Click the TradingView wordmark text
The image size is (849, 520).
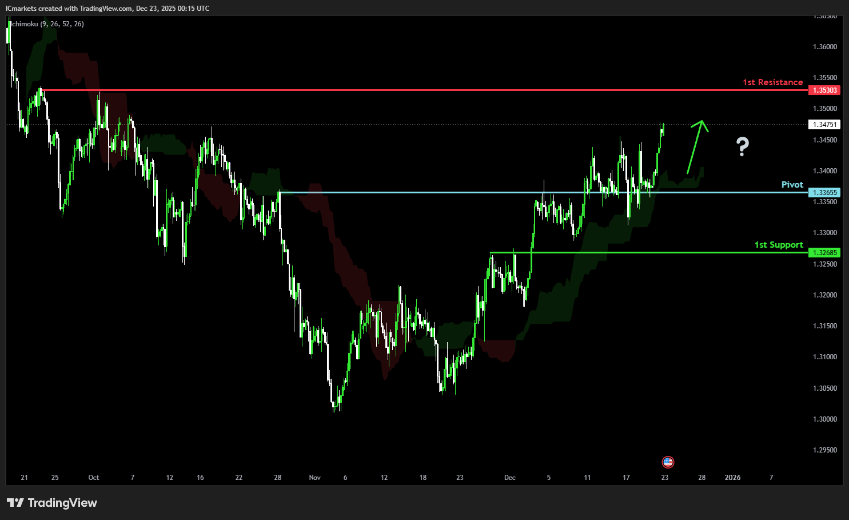pyautogui.click(x=62, y=503)
